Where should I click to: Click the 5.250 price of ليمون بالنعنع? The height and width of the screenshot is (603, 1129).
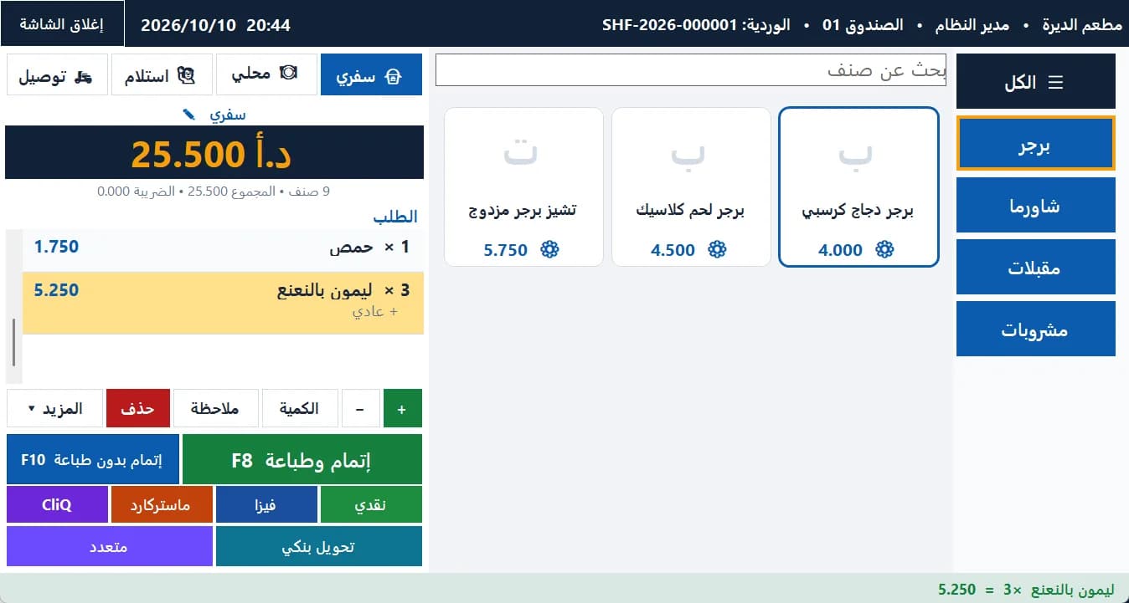[56, 290]
